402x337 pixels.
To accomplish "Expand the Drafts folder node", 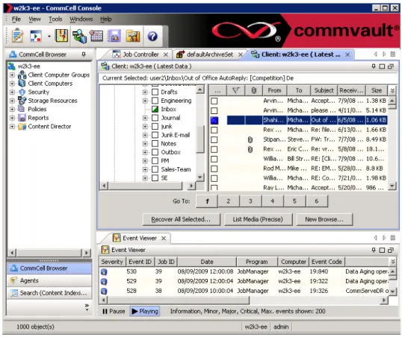I will (145, 92).
